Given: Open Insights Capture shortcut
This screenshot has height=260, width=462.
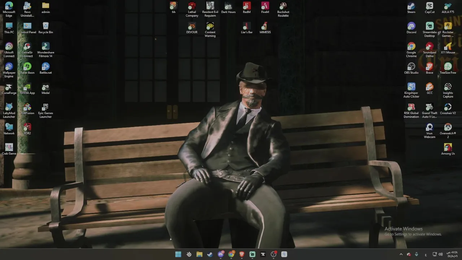Looking at the screenshot, I should [x=448, y=90].
